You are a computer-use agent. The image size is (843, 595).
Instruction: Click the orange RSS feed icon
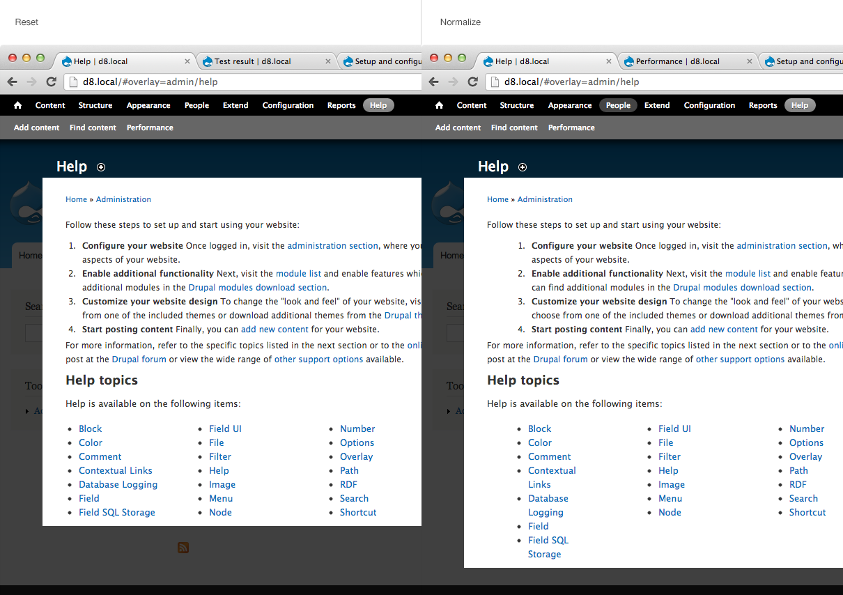(x=183, y=548)
